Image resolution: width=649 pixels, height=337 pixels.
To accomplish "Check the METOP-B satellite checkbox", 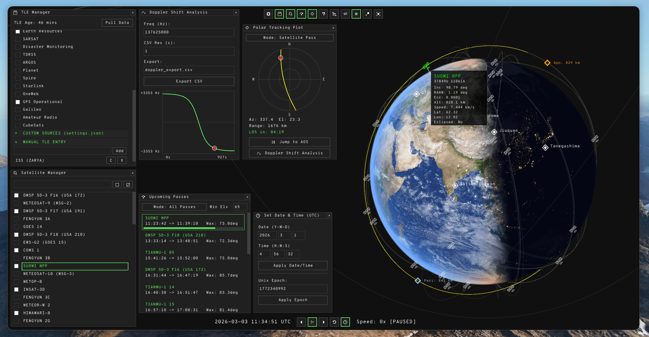I will tap(16, 282).
